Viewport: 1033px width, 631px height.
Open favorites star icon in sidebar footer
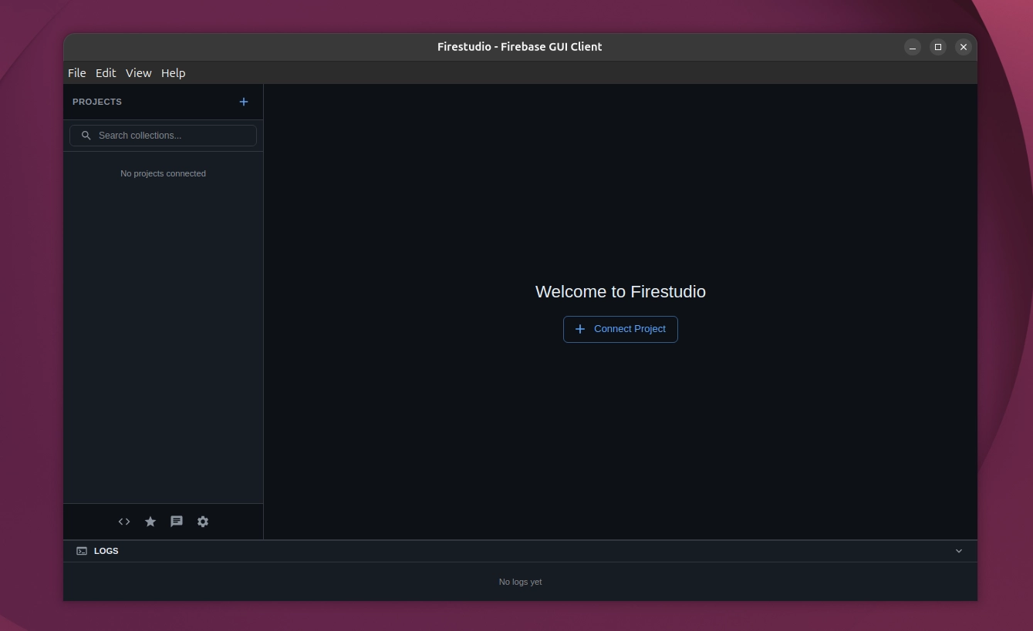click(150, 522)
